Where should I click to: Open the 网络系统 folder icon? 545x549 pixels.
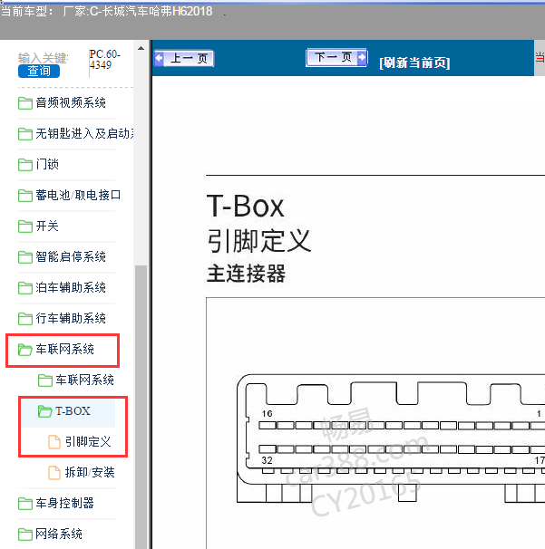(x=25, y=535)
